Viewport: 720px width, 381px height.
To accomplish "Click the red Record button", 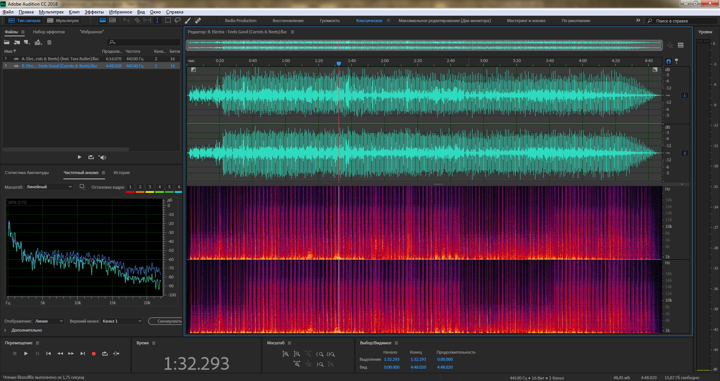I will coord(94,353).
